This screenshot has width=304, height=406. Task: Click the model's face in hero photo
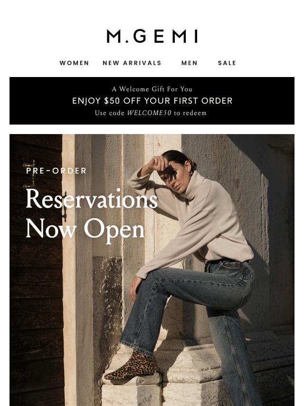(175, 177)
